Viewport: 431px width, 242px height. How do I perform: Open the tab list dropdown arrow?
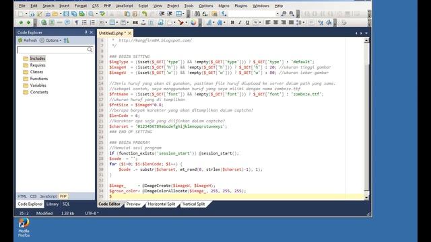click(366, 33)
